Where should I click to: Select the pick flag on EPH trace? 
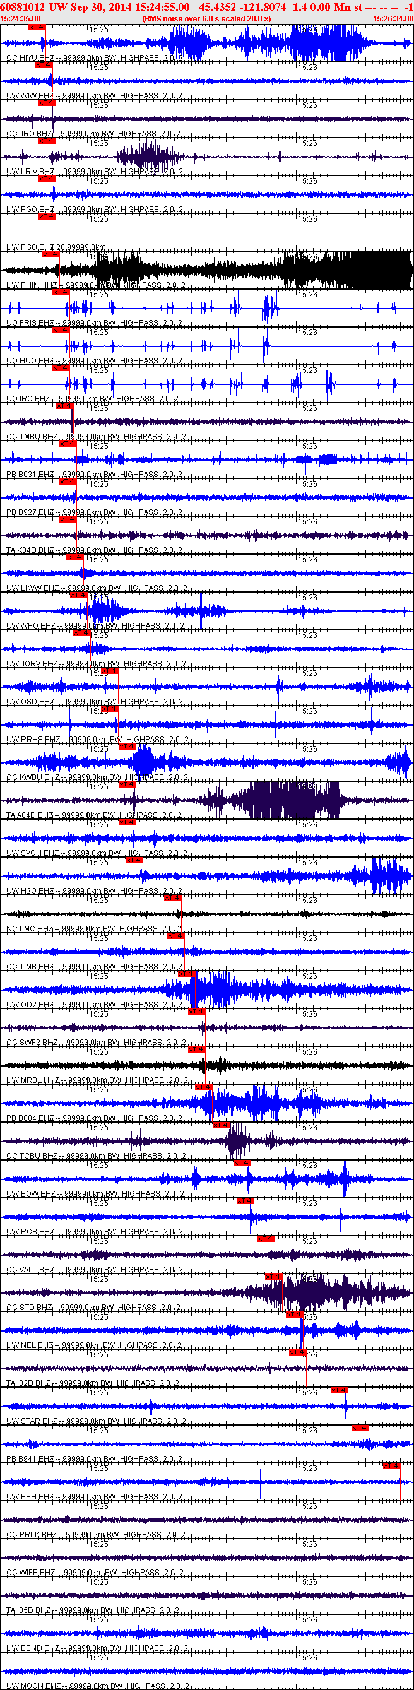pos(391,1465)
